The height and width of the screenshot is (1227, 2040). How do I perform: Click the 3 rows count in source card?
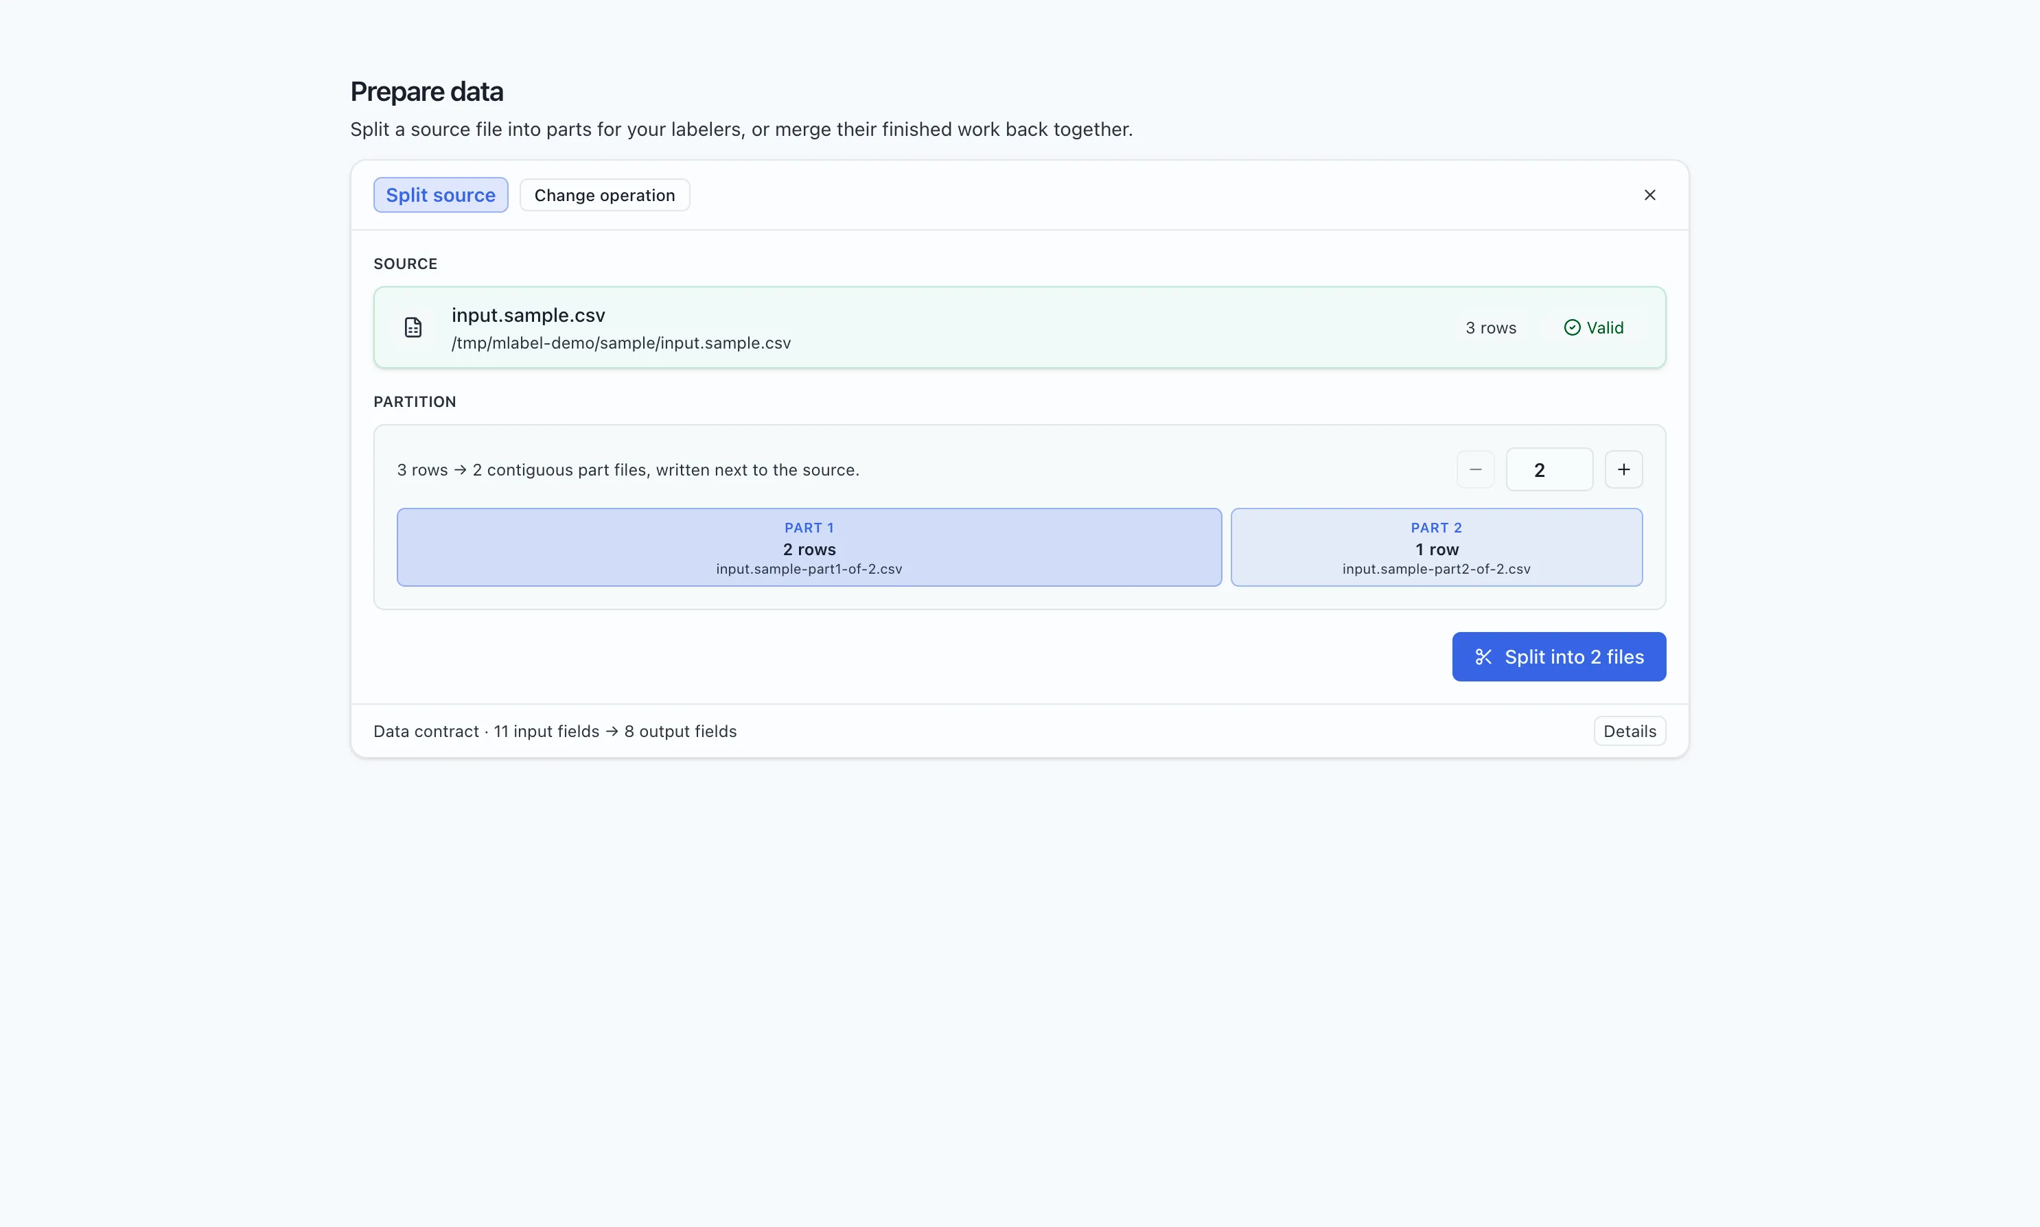click(x=1491, y=327)
